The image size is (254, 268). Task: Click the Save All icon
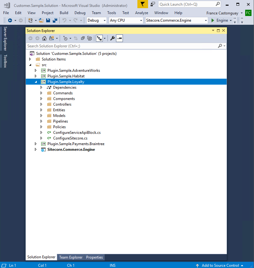[x=55, y=20]
